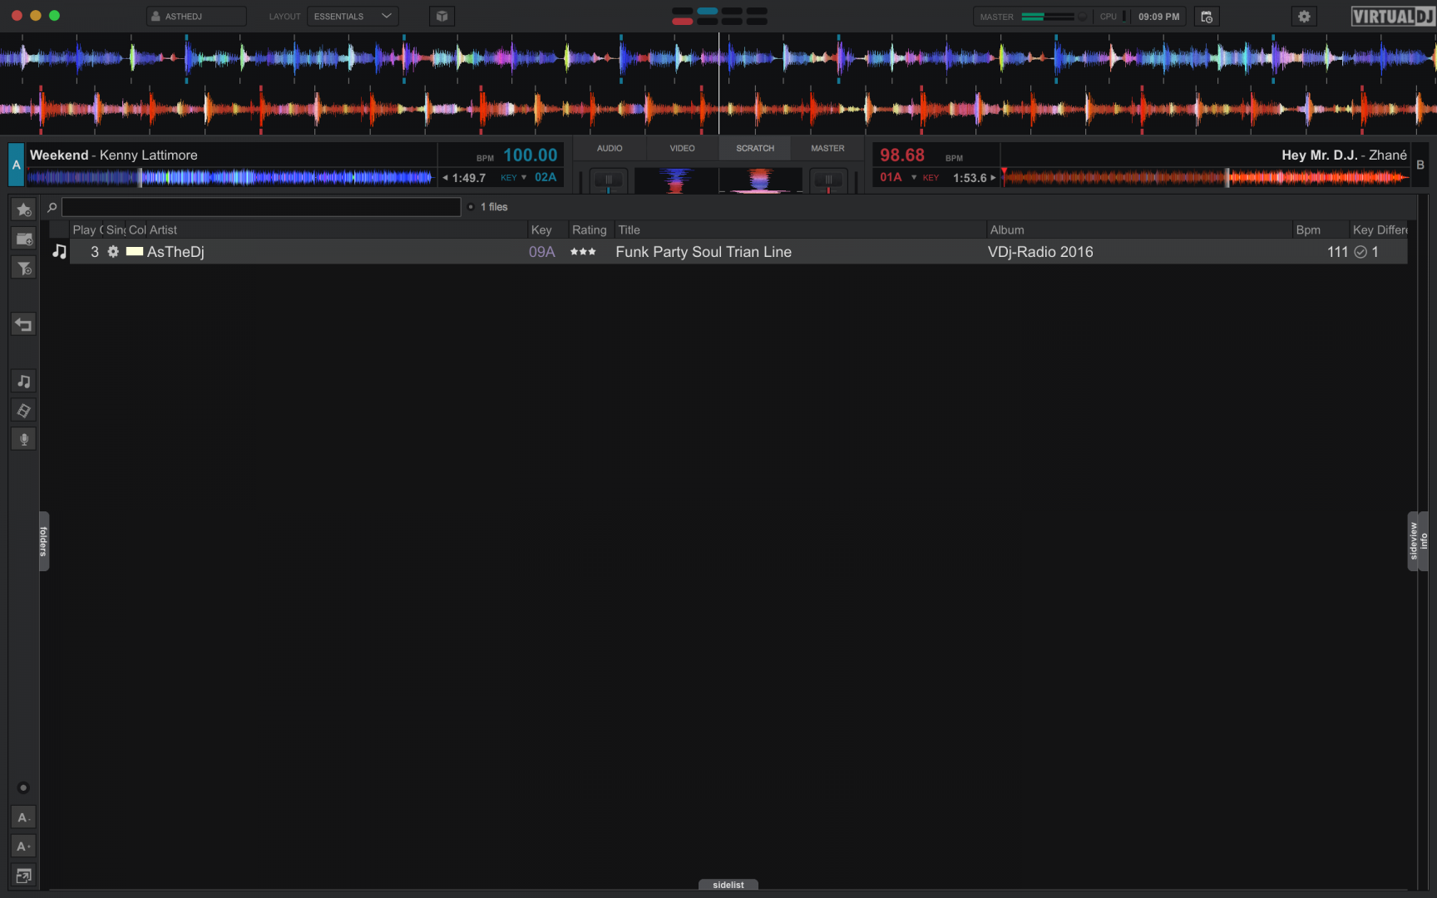The image size is (1437, 898).
Task: Sort by the Rating column header
Action: [590, 229]
